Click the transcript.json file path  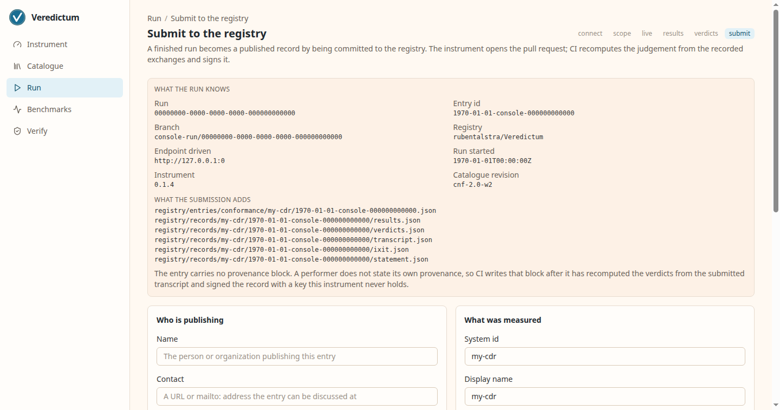[x=293, y=240]
